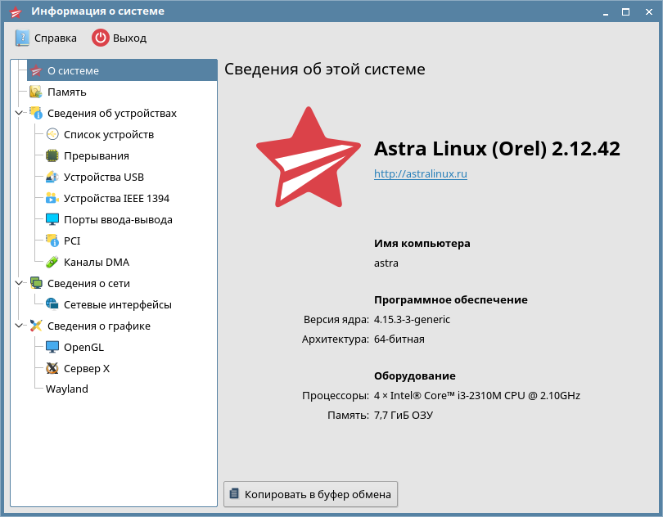This screenshot has height=517, width=663.
Task: Click the Astra Linux (Orel) 2.12.42 heading
Action: 497,148
